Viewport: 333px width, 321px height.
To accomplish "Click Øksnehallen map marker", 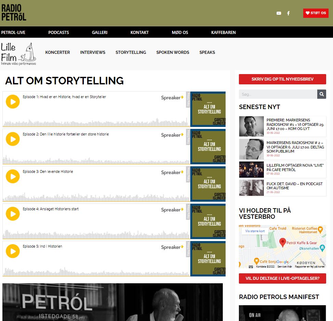I will tap(322, 248).
